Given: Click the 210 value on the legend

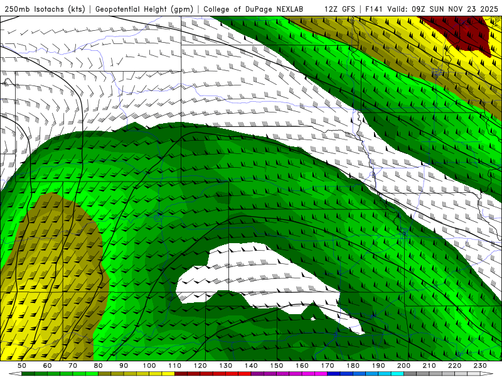Looking at the screenshot, I should tap(429, 366).
